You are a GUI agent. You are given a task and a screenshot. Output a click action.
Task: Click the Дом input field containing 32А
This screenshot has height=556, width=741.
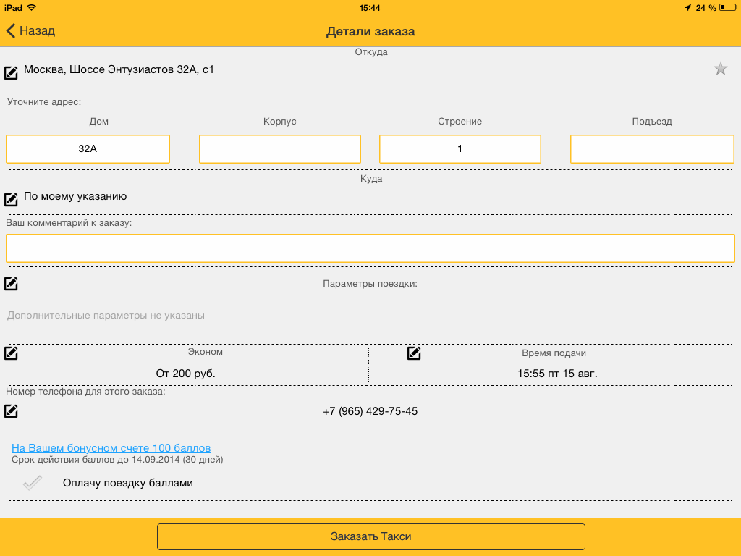(x=88, y=149)
